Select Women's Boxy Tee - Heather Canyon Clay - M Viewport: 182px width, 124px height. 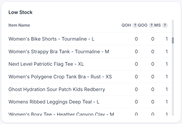click(x=61, y=114)
